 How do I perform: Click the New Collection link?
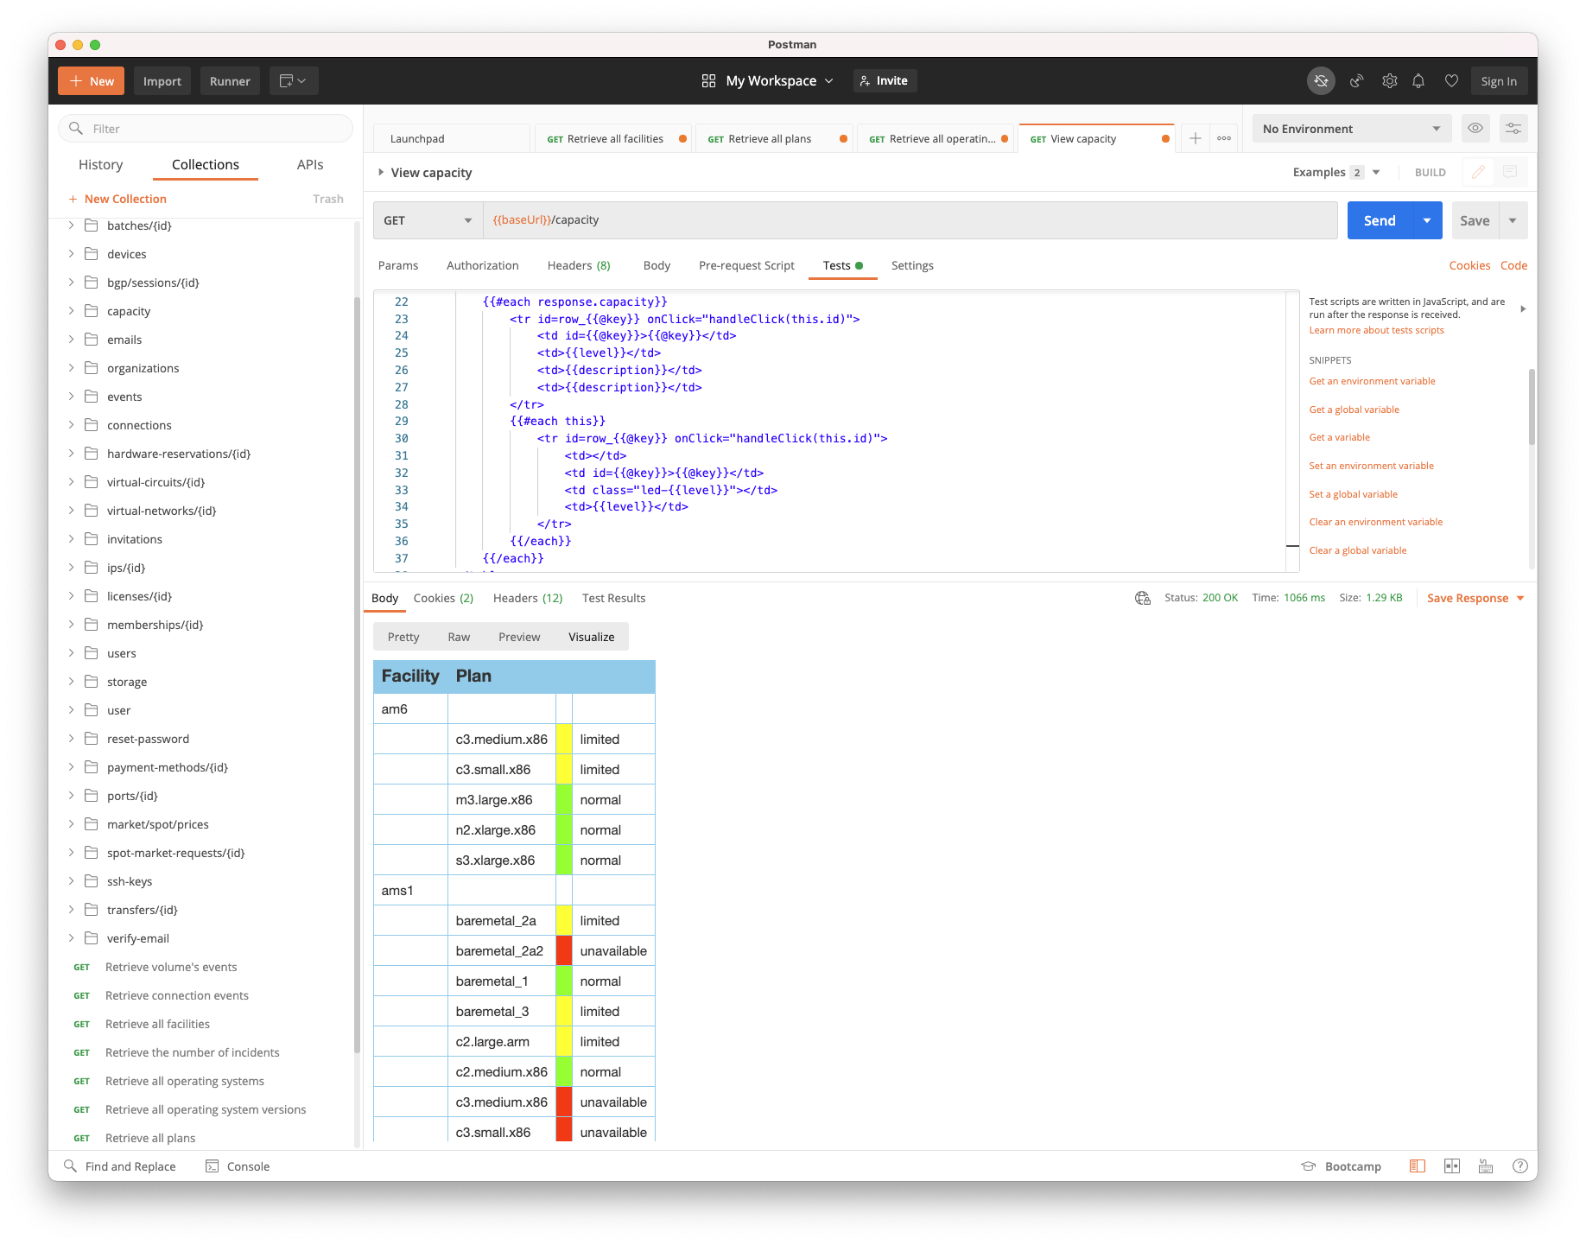[117, 199]
